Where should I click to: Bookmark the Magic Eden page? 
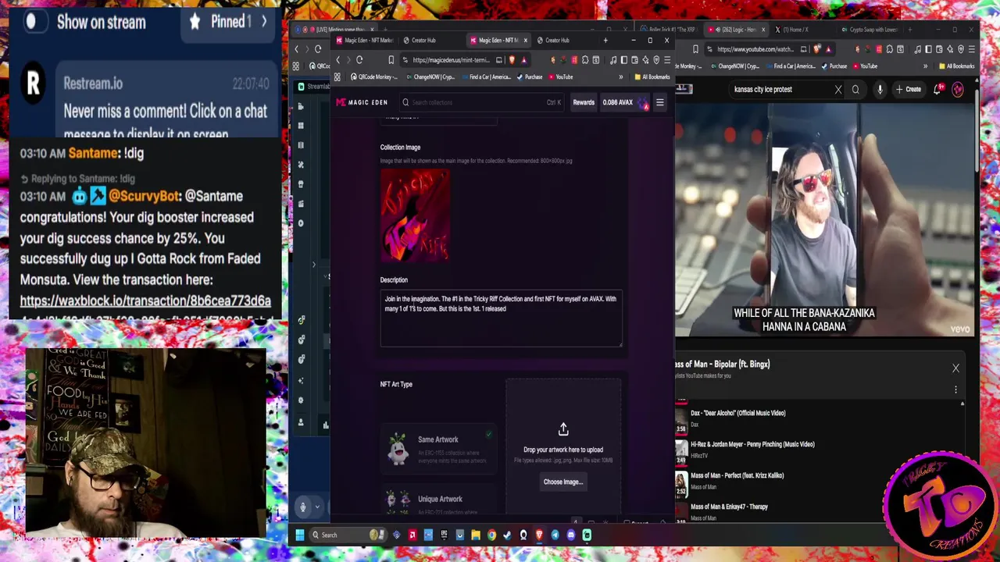(391, 60)
